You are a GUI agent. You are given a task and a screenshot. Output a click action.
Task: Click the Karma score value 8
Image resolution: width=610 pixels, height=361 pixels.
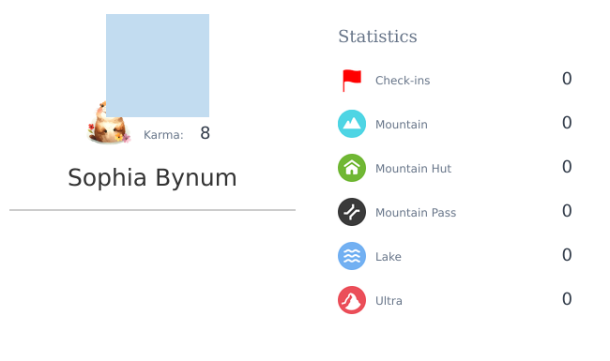[x=205, y=133]
